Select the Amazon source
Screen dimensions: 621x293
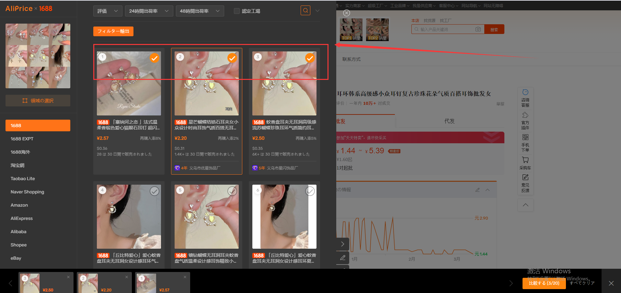point(19,205)
